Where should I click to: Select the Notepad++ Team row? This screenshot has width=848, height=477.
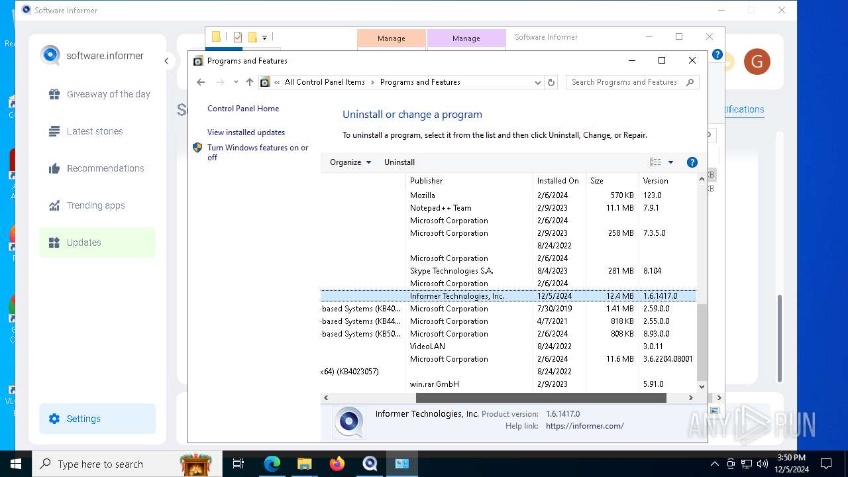point(508,208)
